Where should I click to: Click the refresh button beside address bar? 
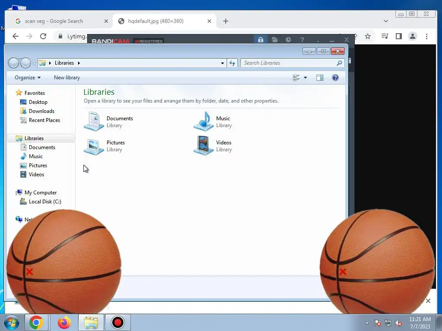click(x=232, y=63)
